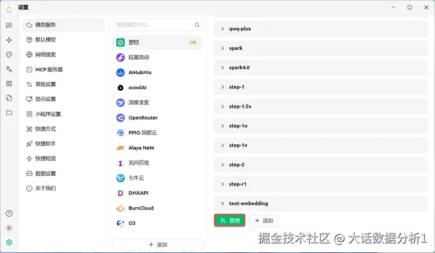Select the Alaya NeW provider icon
Image resolution: width=435 pixels, height=253 pixels.
(120, 148)
